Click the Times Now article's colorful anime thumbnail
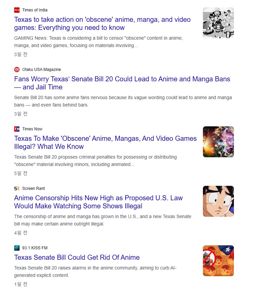This screenshot has height=292, width=273. tap(218, 142)
